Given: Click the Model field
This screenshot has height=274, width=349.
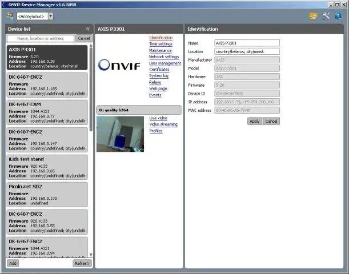Looking at the screenshot, I should click(247, 68).
